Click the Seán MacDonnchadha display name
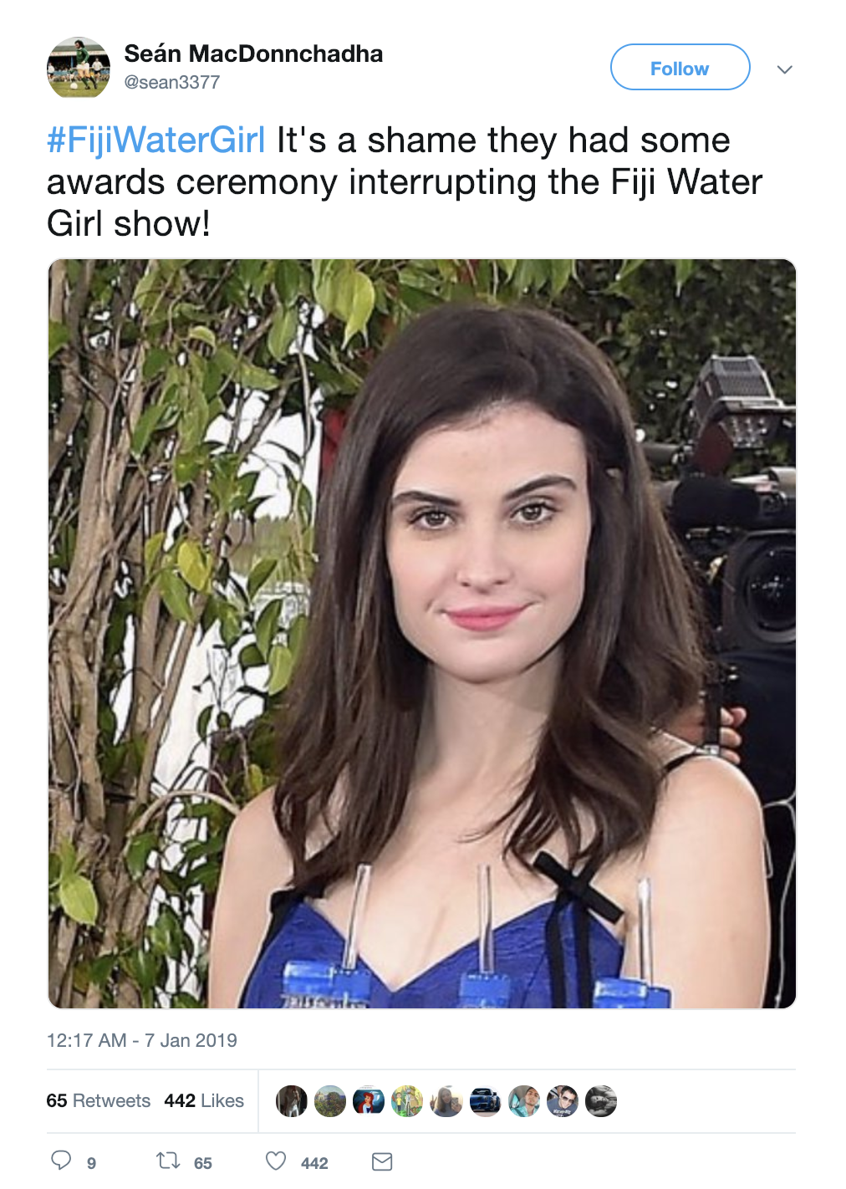This screenshot has width=846, height=1189. [x=253, y=54]
